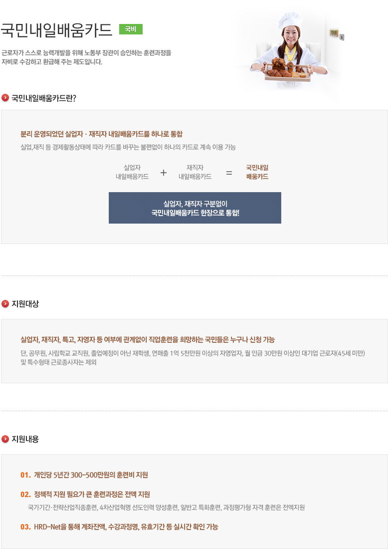The image size is (388, 549).
Task: Click the brown 국민내일 배움카드 result text
Action: pyautogui.click(x=257, y=172)
